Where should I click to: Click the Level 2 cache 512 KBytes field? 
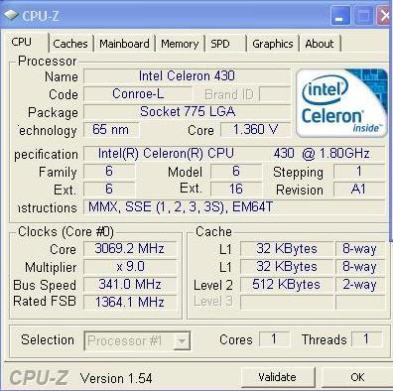tap(287, 285)
